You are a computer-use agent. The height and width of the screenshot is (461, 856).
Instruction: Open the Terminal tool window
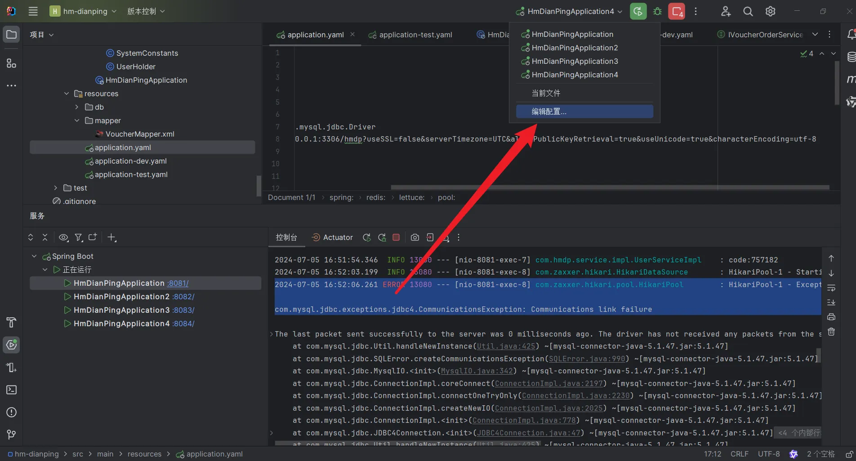click(11, 390)
